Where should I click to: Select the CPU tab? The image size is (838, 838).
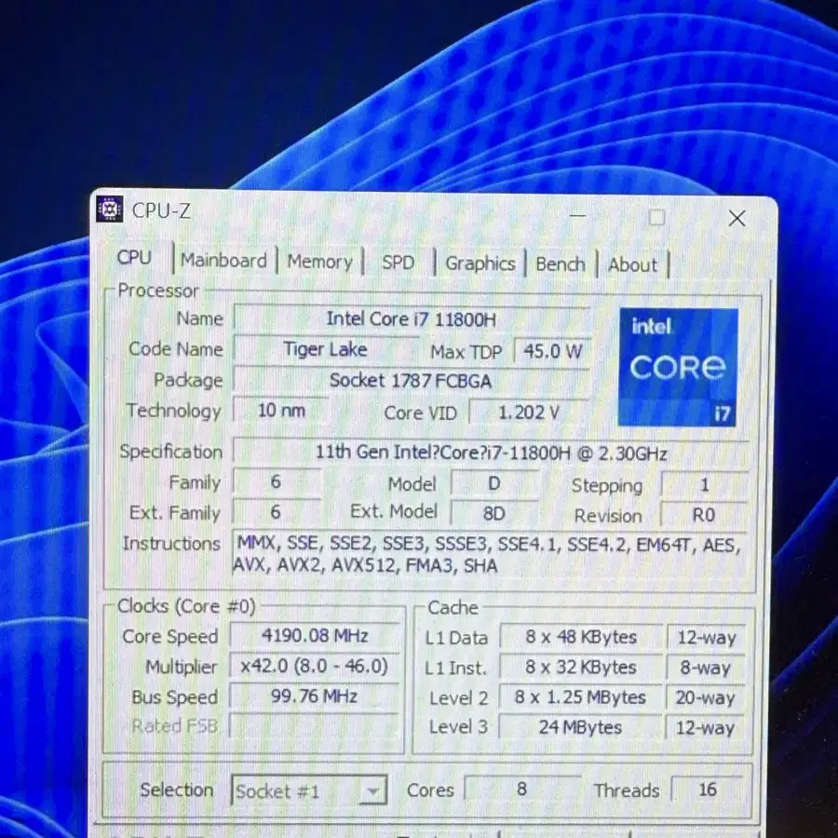click(x=134, y=258)
